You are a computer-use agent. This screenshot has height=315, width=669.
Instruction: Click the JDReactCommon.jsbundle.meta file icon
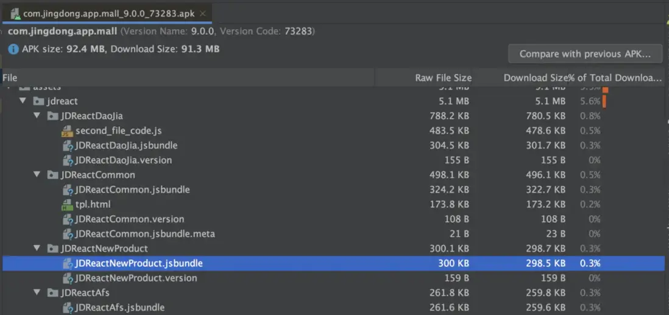(x=68, y=234)
